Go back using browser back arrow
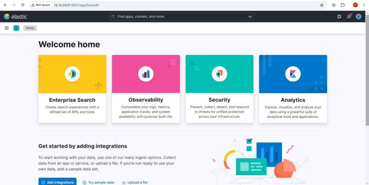 click(5, 5)
